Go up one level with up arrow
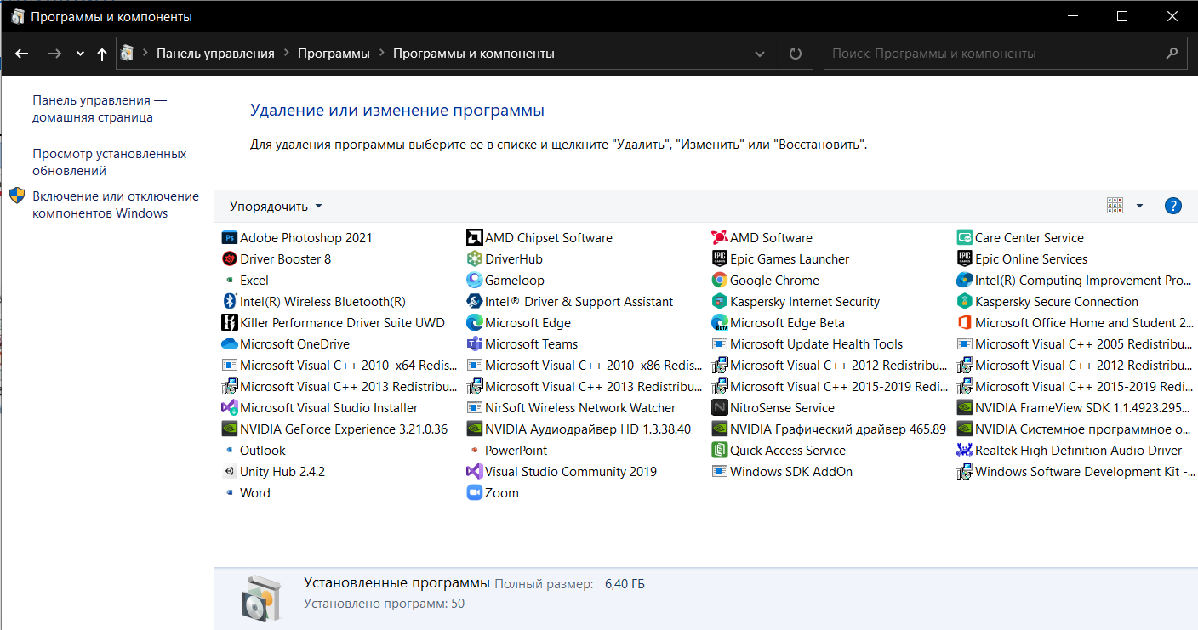 point(102,54)
